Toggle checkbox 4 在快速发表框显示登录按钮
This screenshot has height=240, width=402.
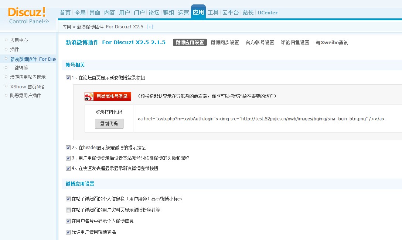[x=68, y=169]
